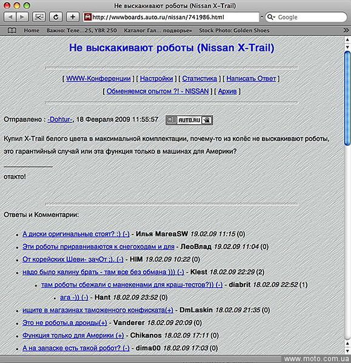Click the AUTO.RU badge icon
Screen dimensions: 351x363
pyautogui.click(x=189, y=120)
